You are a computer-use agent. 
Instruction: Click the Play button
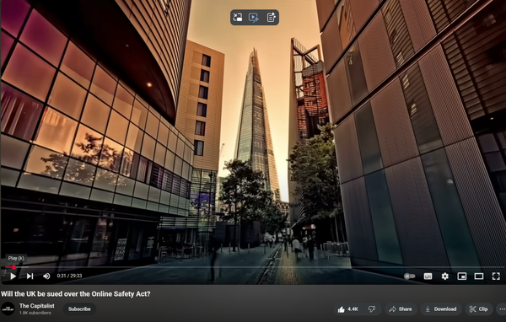pos(13,276)
